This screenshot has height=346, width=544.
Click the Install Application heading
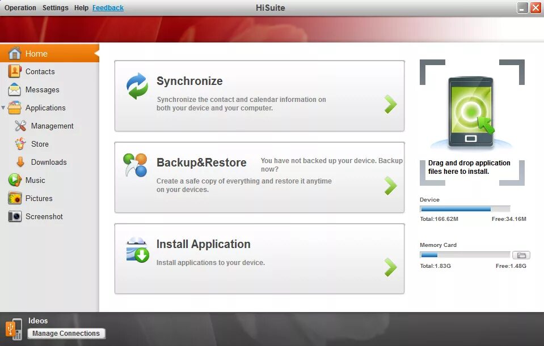(203, 244)
